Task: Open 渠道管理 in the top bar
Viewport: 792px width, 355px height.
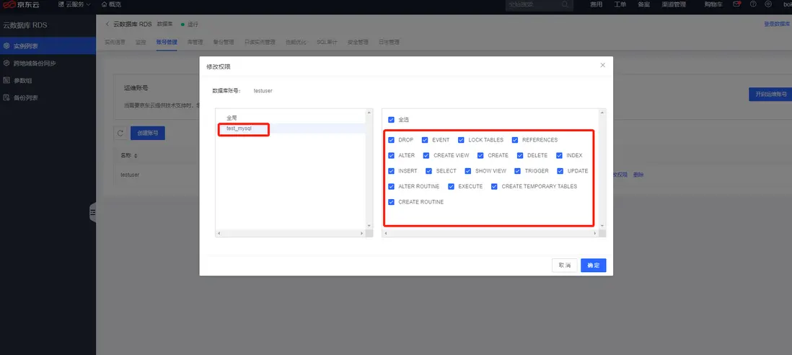Action: (674, 4)
